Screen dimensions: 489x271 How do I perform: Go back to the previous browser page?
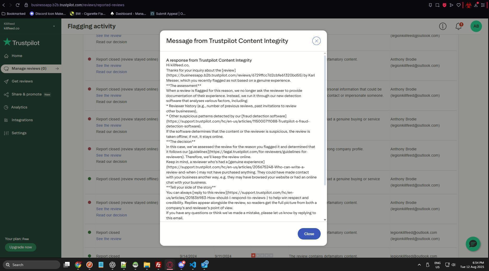pos(4,5)
